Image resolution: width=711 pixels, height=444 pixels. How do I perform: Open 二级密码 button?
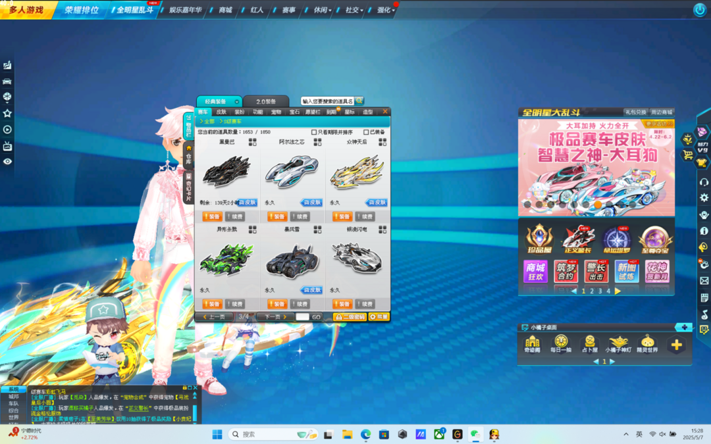(x=350, y=316)
